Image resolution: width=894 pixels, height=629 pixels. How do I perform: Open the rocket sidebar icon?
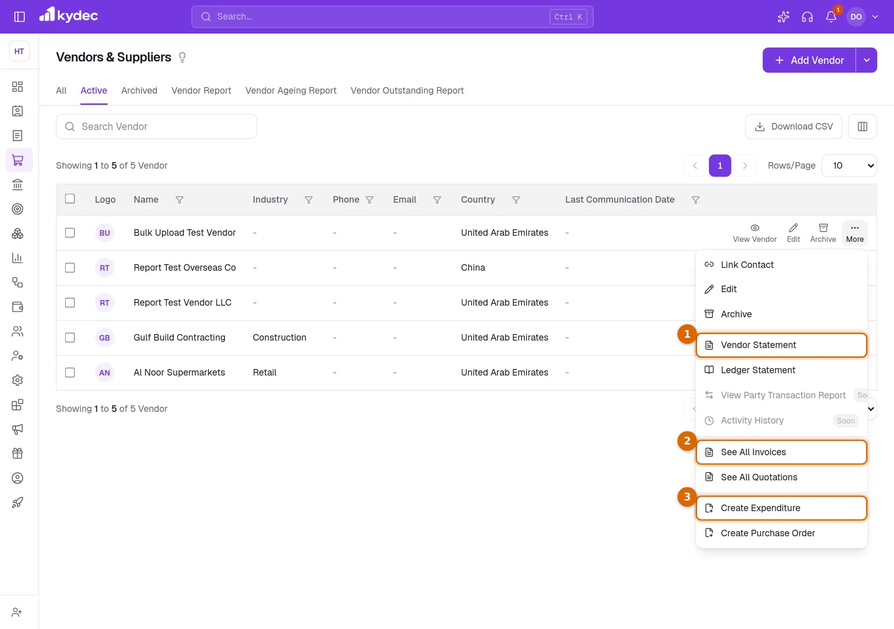pos(18,502)
